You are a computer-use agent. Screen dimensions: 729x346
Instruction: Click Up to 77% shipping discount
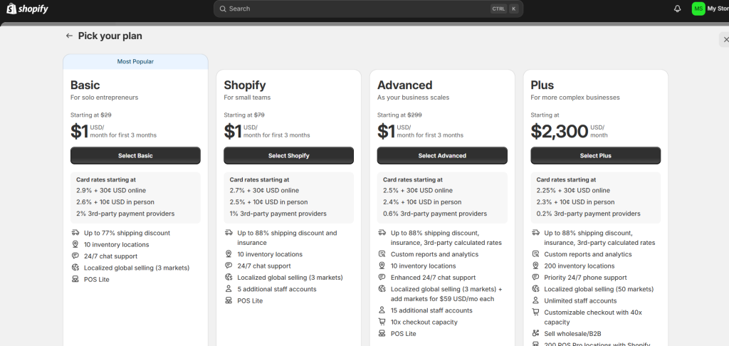[127, 233]
